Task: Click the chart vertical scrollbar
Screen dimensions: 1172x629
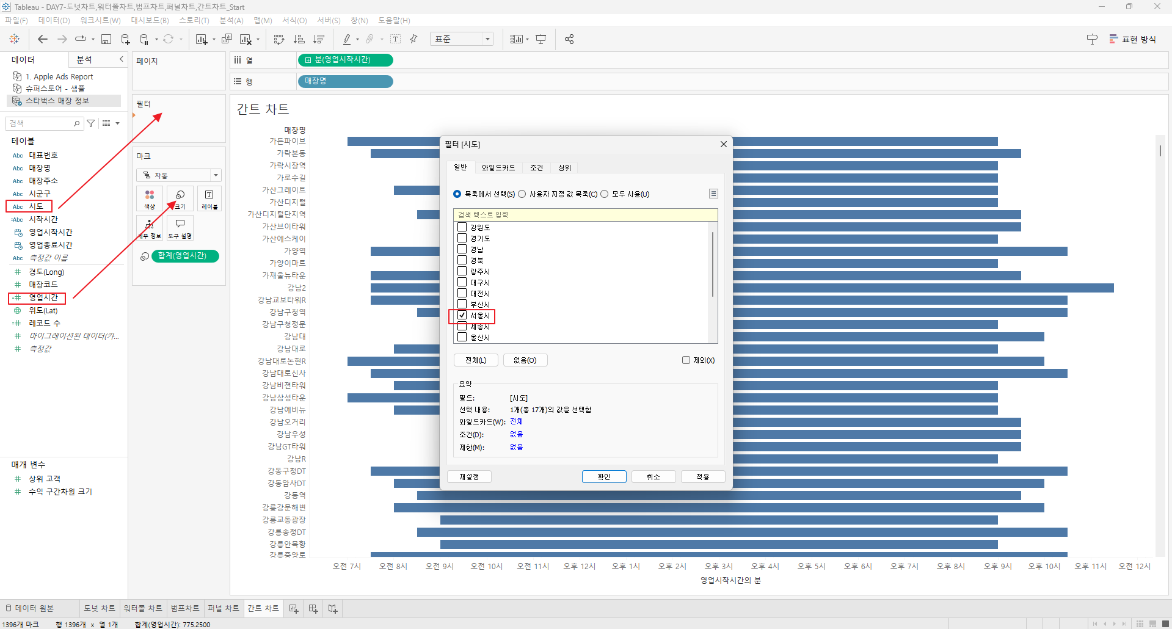Action: pos(1160,150)
